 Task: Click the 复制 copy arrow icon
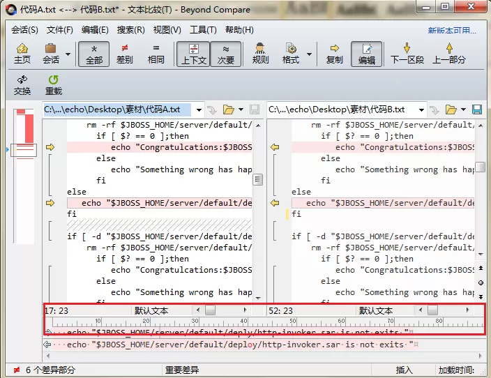click(335, 54)
